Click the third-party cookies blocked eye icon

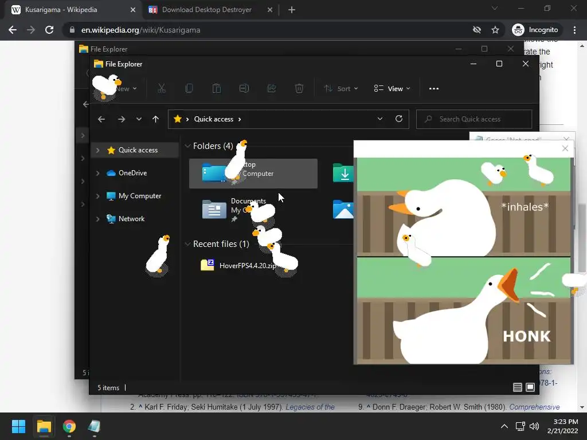(476, 30)
